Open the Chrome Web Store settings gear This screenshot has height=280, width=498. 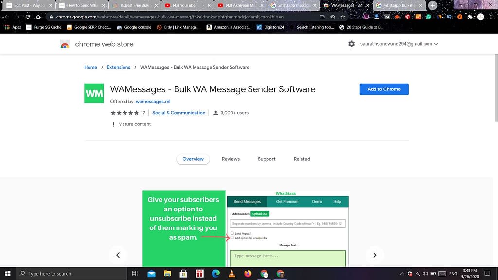click(351, 44)
